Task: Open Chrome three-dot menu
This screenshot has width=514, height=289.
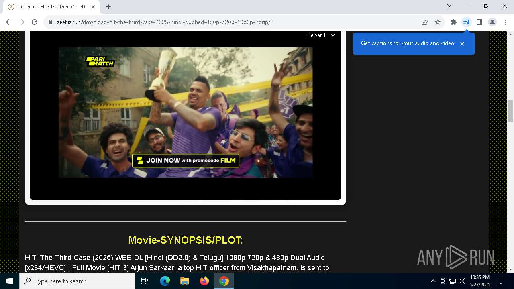Action: (505, 22)
